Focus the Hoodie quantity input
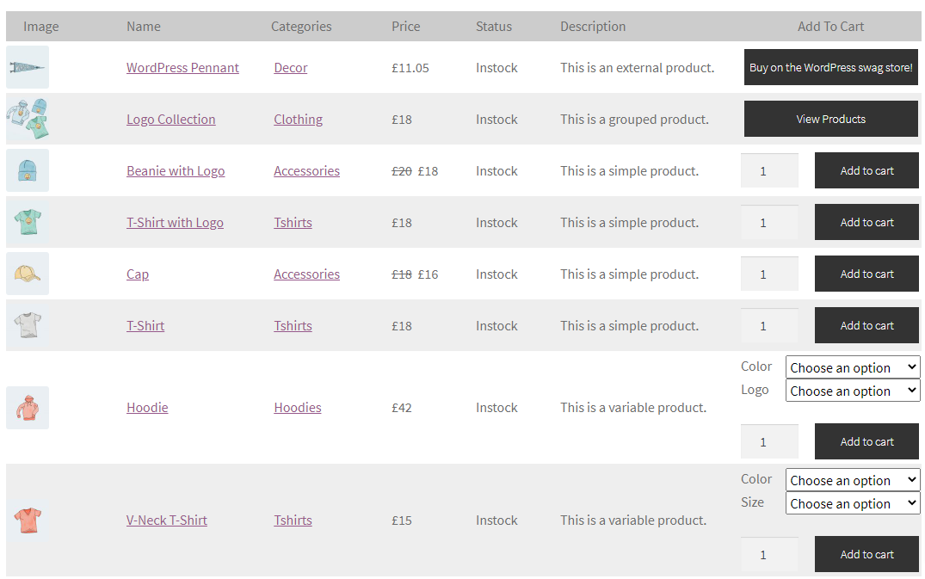925x579 pixels. [769, 441]
